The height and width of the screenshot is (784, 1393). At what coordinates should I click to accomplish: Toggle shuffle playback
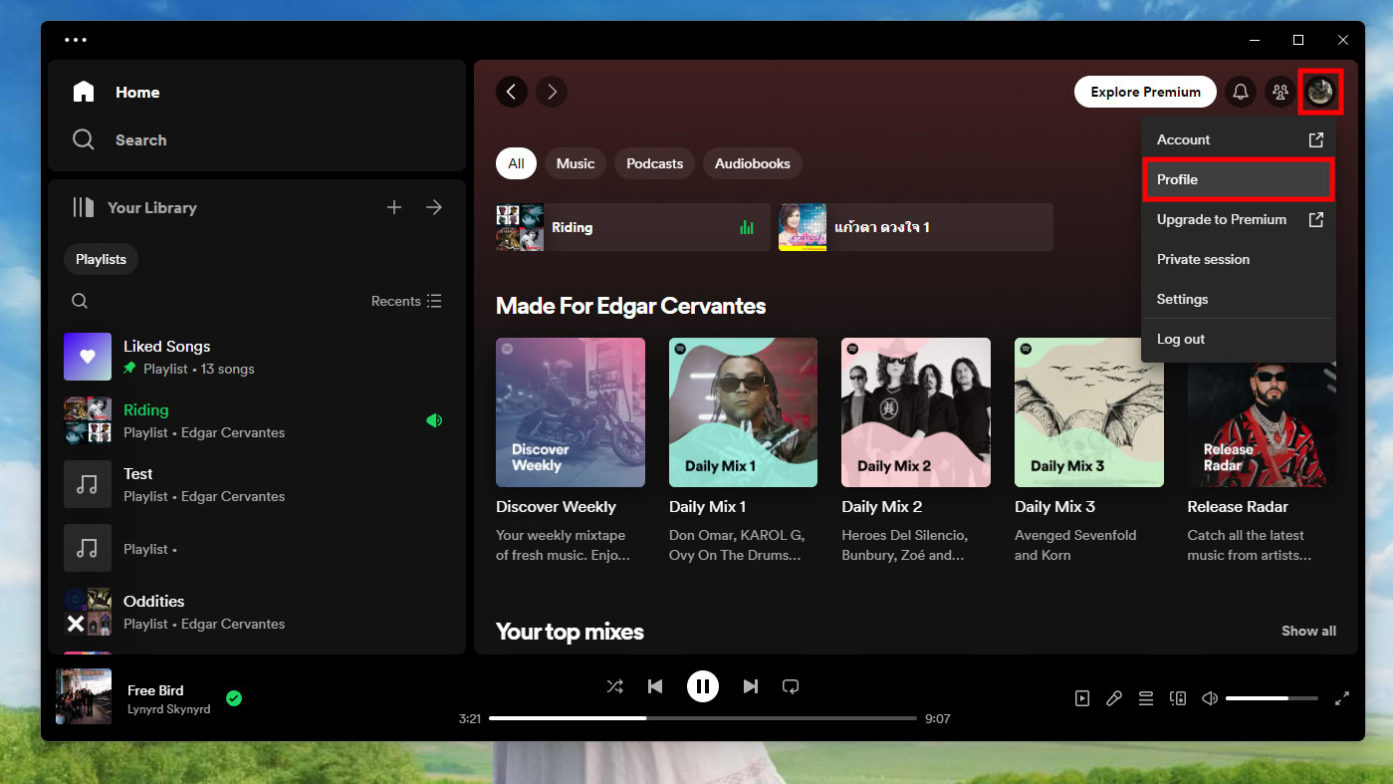[x=615, y=686]
